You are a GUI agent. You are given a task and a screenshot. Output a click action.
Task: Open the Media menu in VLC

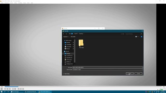2,3
